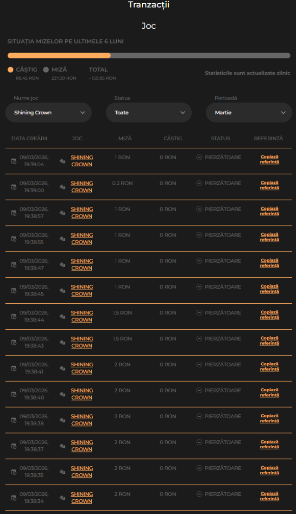Image resolution: width=296 pixels, height=514 pixels.
Task: Open the Nume joc Shining Crown dropdown
Action: click(49, 113)
